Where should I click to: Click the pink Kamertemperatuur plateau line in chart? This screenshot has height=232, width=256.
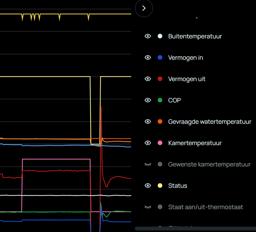pos(56,159)
